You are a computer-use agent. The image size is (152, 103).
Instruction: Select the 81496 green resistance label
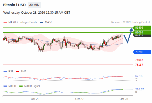[x=142, y=28]
